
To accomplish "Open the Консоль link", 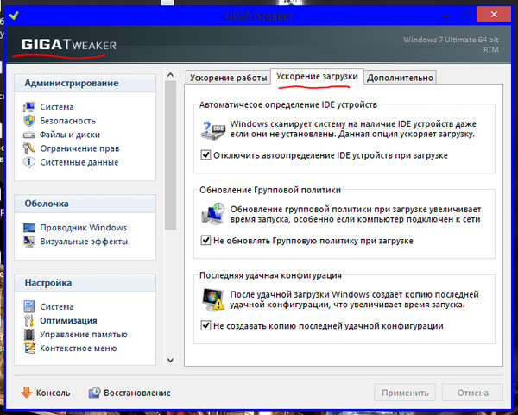I will [x=54, y=393].
